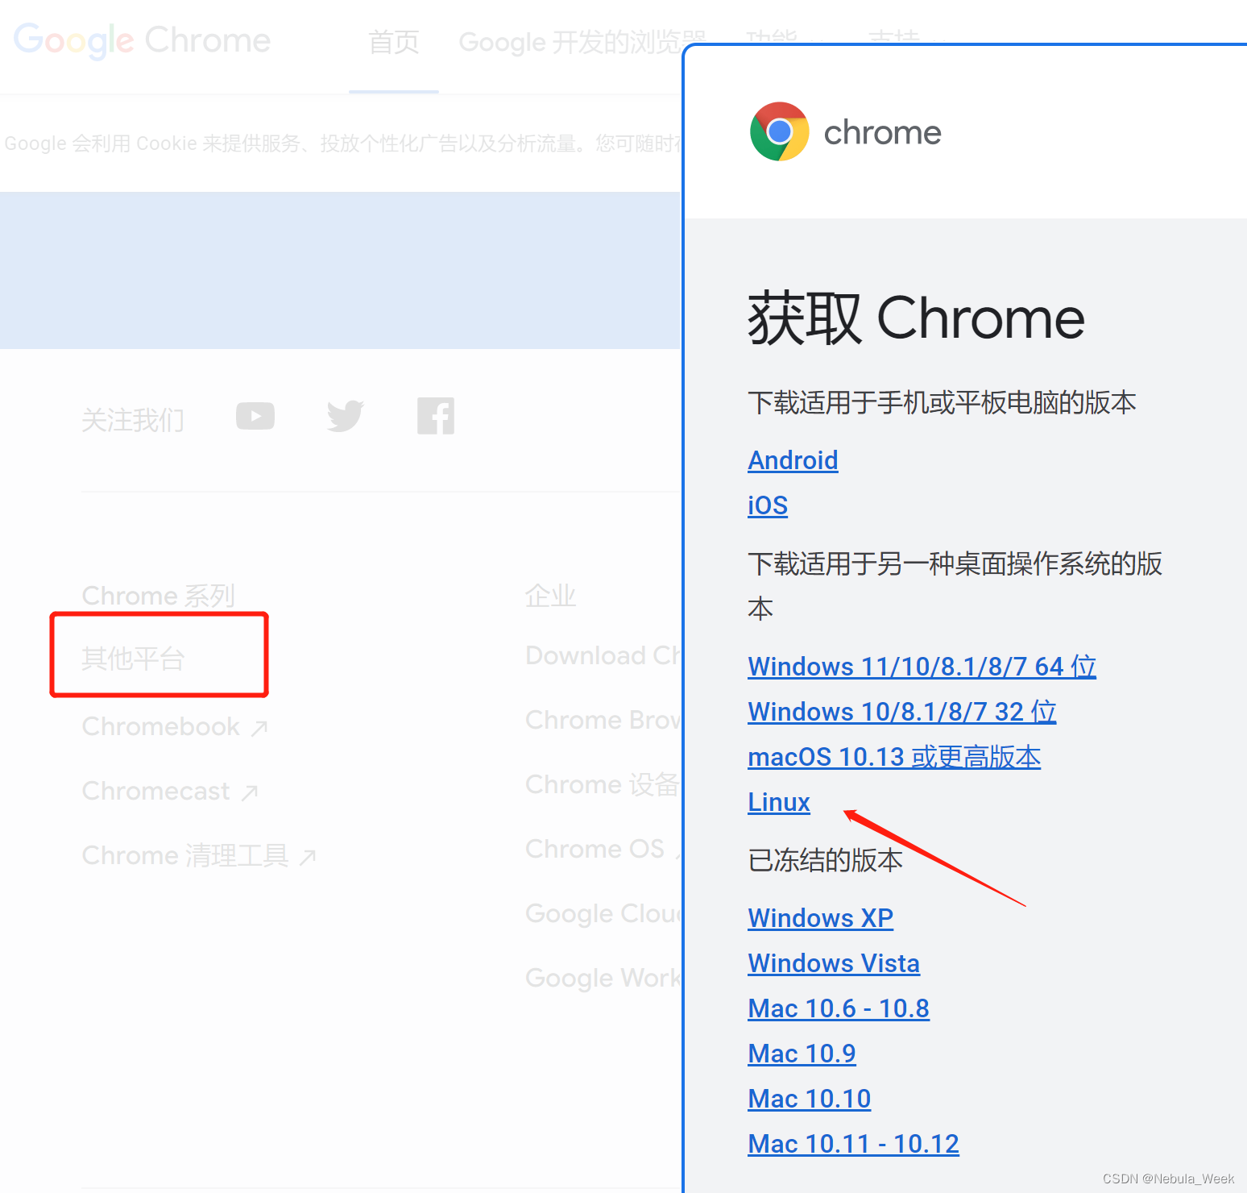This screenshot has width=1247, height=1193.
Task: Open the Facebook social icon
Action: (436, 416)
